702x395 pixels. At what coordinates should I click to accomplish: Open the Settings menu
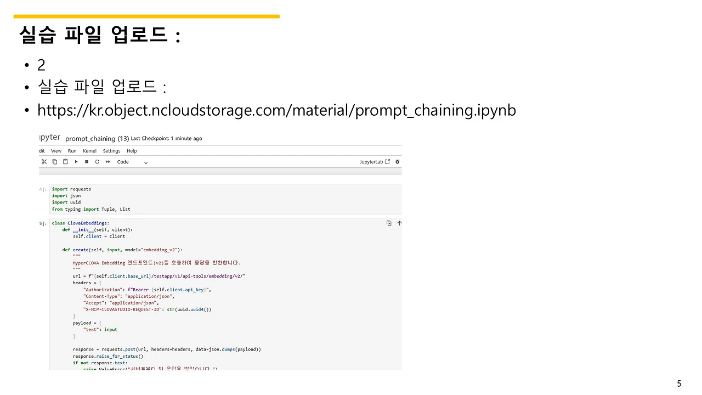pyautogui.click(x=111, y=151)
